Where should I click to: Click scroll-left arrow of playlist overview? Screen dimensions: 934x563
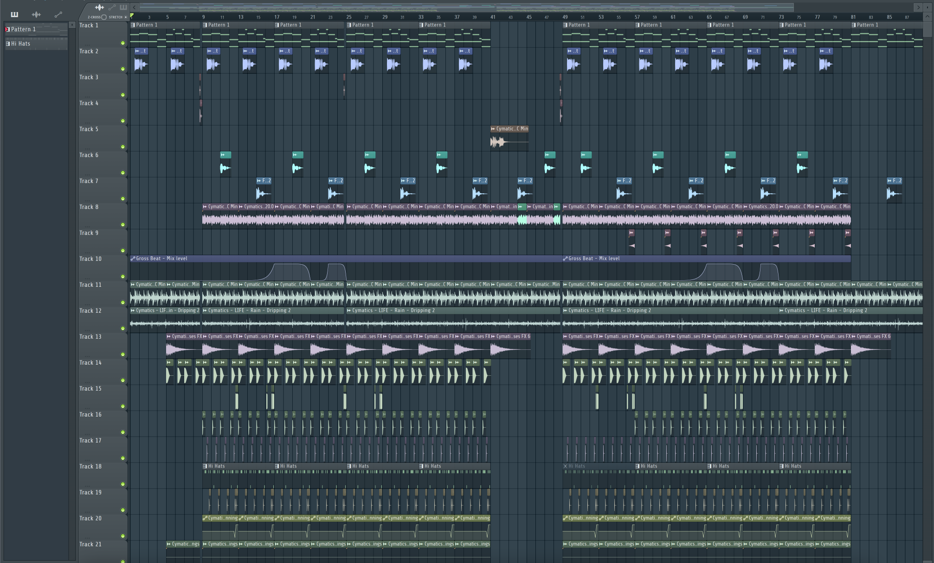tap(135, 7)
